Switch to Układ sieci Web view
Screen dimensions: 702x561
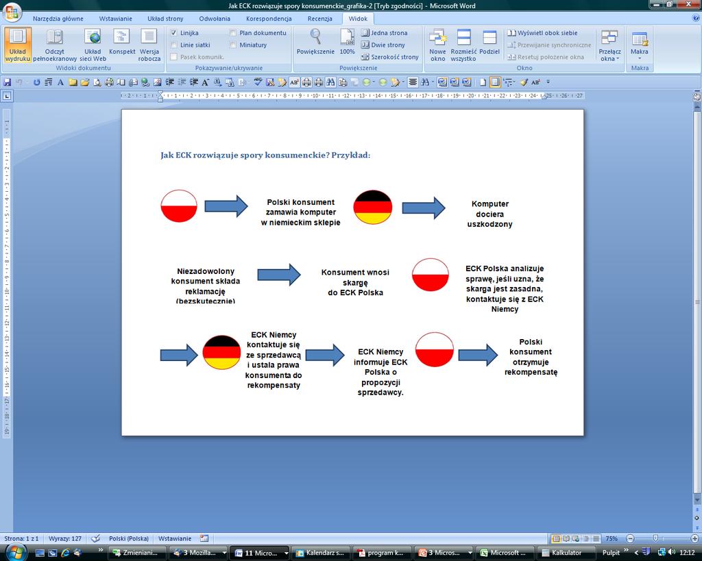coord(93,45)
